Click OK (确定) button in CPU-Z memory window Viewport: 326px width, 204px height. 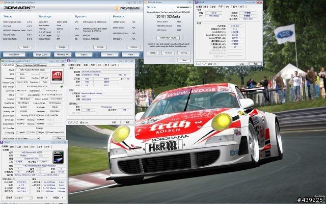[x=255, y=64]
